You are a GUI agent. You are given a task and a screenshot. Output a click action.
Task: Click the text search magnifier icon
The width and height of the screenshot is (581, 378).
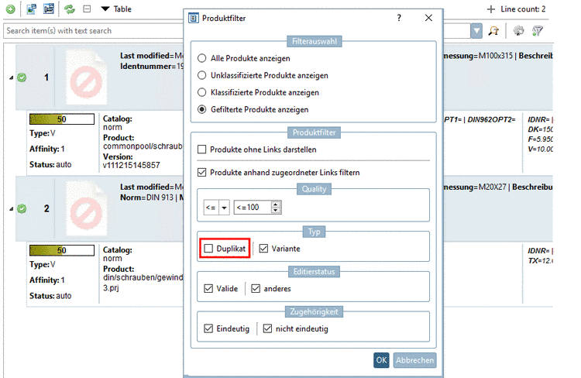tap(493, 31)
